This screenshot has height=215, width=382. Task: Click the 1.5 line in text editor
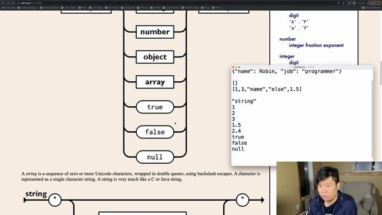point(236,125)
